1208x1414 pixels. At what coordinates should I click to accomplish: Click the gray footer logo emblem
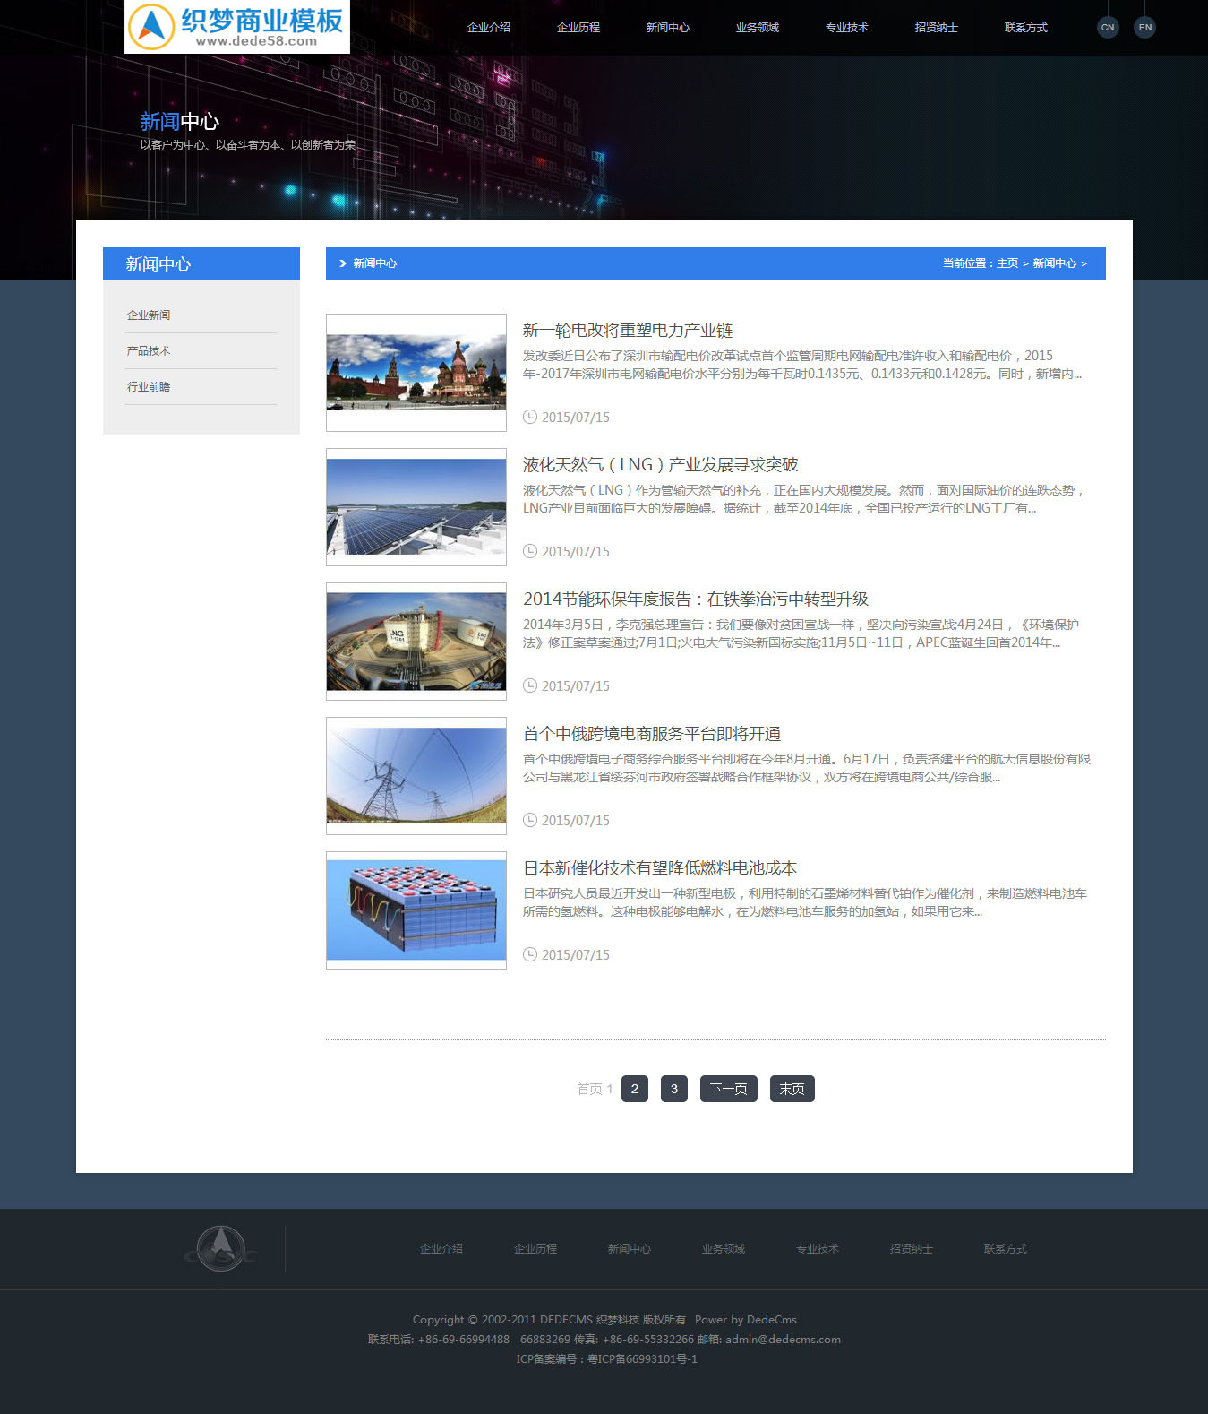tap(220, 1248)
